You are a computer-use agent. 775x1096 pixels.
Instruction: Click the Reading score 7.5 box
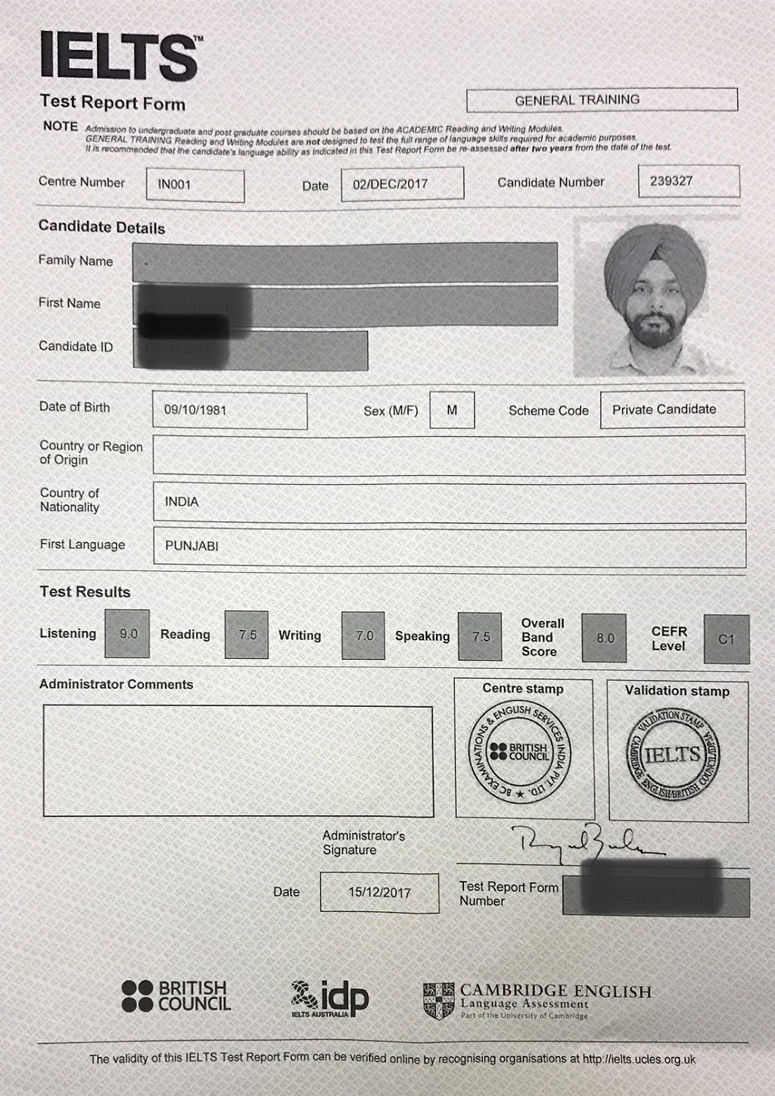coord(247,635)
